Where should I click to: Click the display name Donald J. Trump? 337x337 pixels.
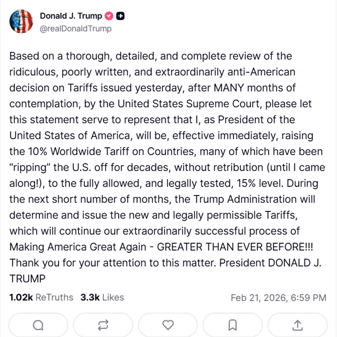(71, 16)
